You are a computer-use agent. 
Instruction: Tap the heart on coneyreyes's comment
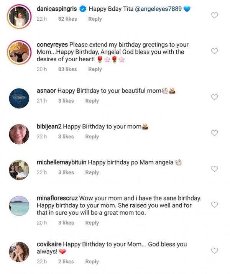click(215, 51)
